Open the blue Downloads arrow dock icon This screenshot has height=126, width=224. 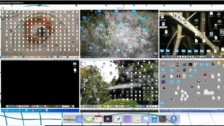(174, 119)
